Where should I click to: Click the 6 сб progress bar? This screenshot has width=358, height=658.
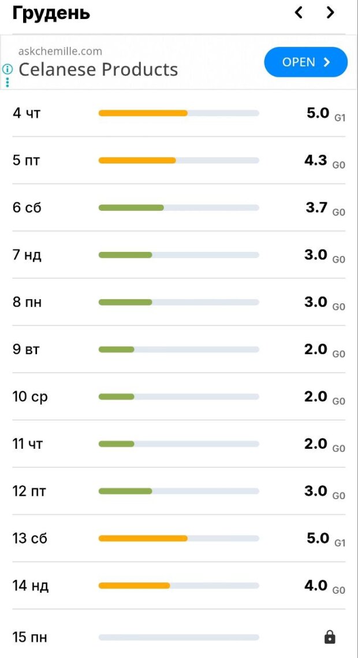pos(178,208)
